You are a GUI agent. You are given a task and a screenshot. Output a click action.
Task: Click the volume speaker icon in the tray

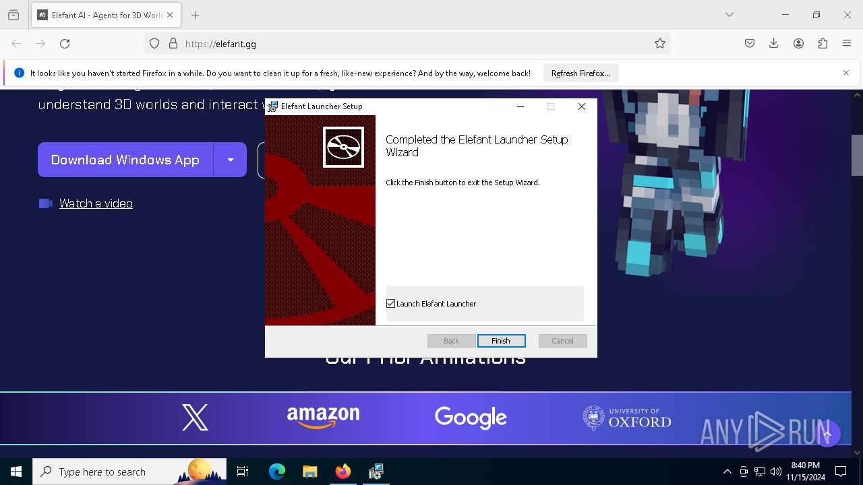pos(776,472)
